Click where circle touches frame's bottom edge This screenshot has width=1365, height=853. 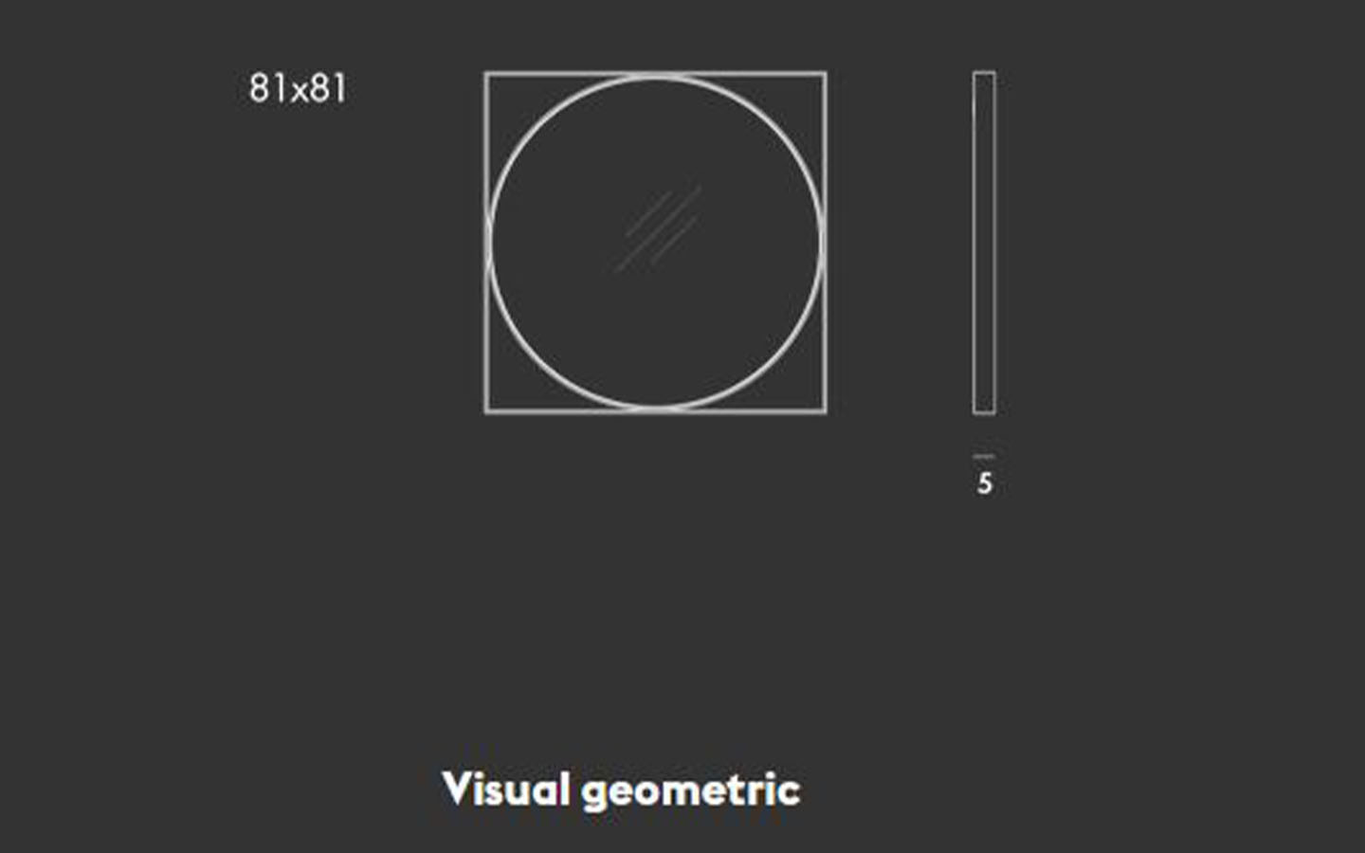[x=656, y=409]
